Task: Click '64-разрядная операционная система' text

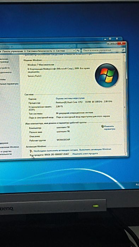Action: (75, 113)
